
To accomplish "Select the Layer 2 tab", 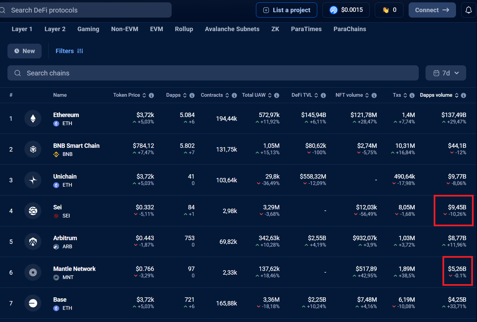I will (55, 29).
